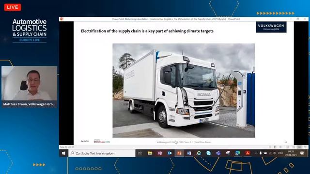Click the slide title about electrification of supply chain
The width and height of the screenshot is (310, 174).
click(147, 31)
